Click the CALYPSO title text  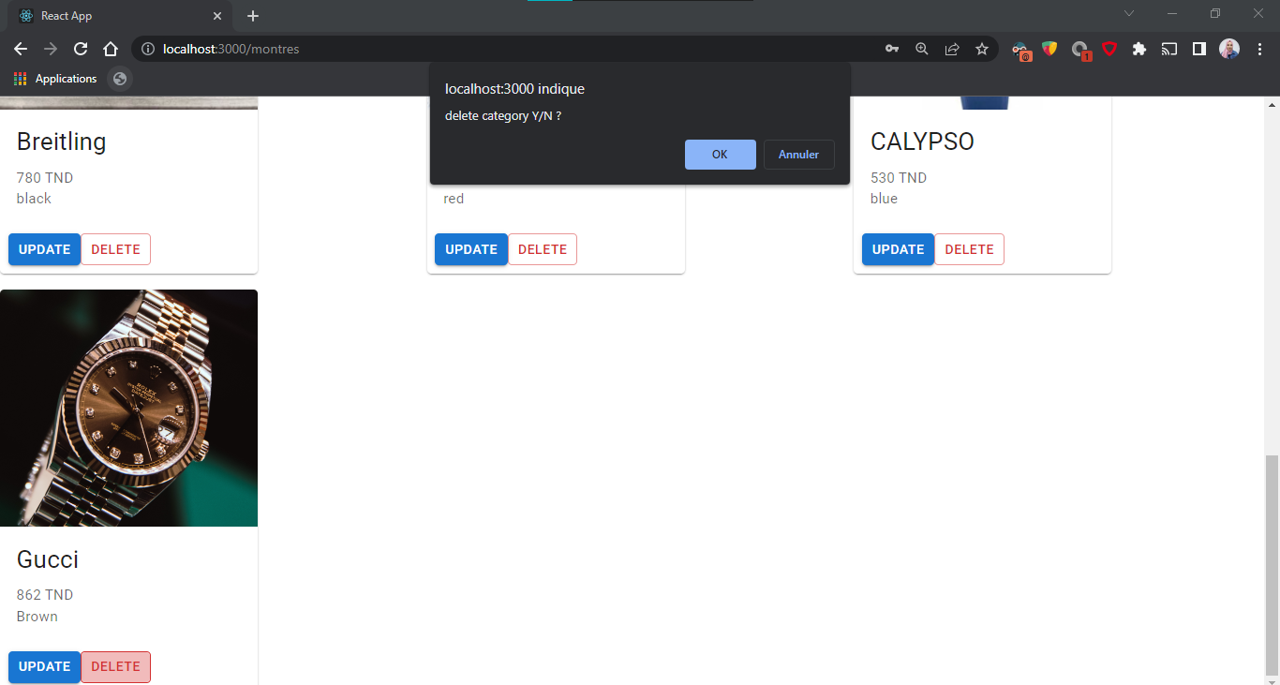coord(922,141)
